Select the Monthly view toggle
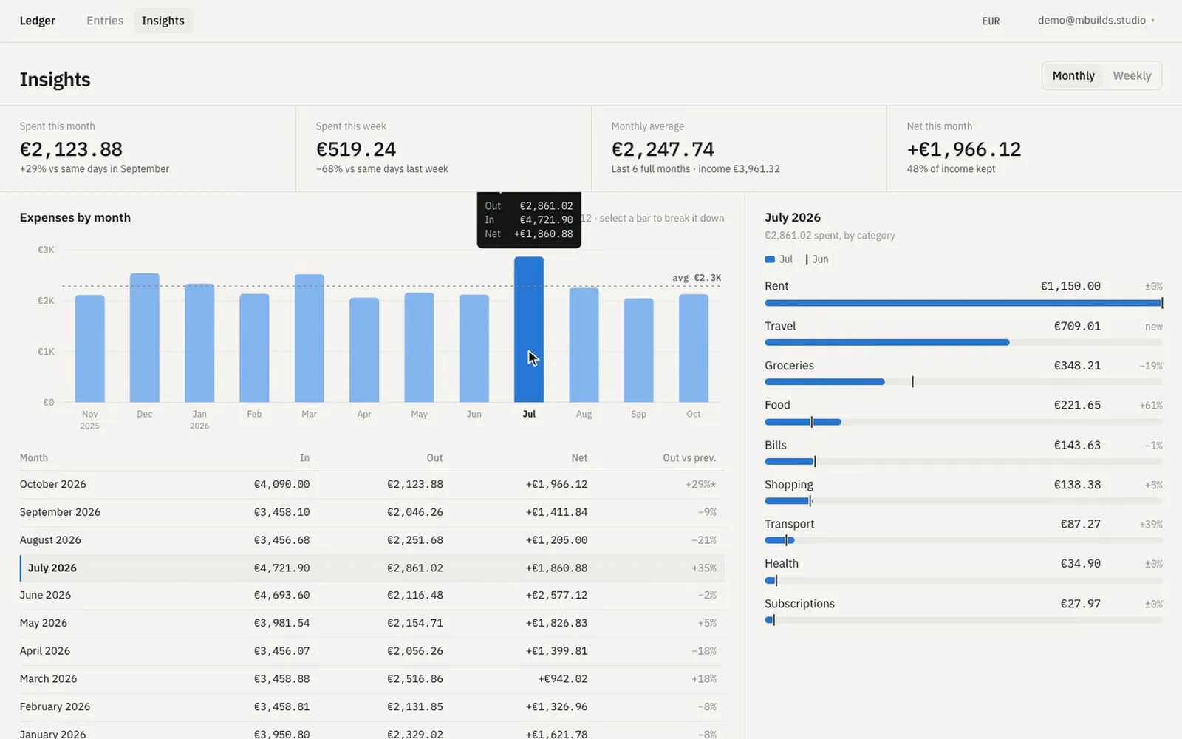Screen dimensions: 1182x739 point(1073,75)
